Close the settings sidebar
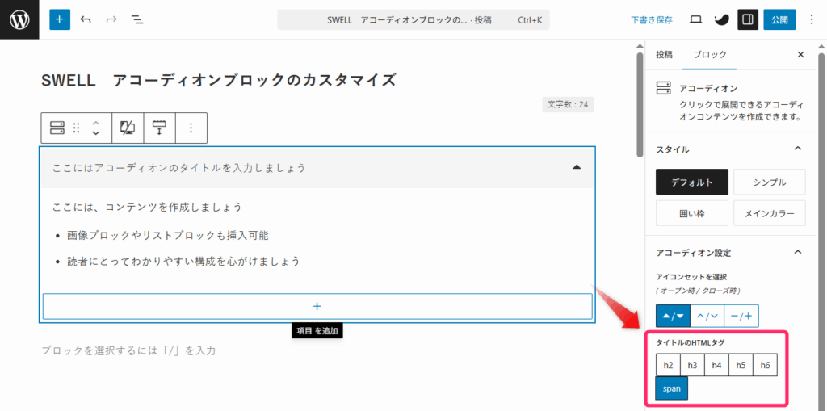The height and width of the screenshot is (411, 827). [800, 54]
